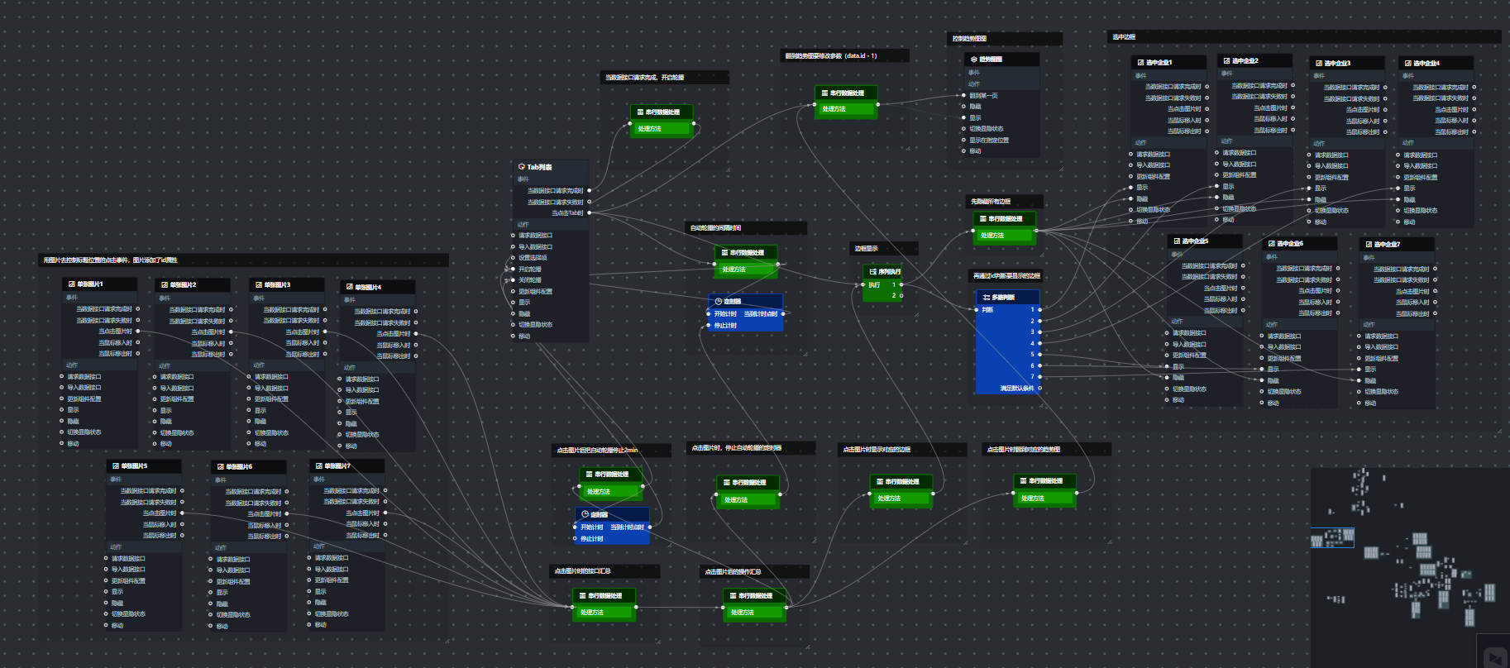The height and width of the screenshot is (668, 1510).
Task: Click 串行数据处理 icon in 先隐藏所有边框 group
Action: click(x=983, y=219)
